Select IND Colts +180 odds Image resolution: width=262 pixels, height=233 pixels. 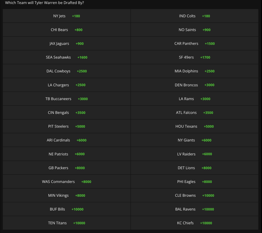[x=194, y=16]
